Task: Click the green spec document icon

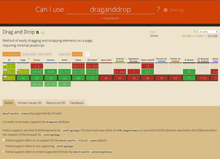Action: tap(37, 32)
